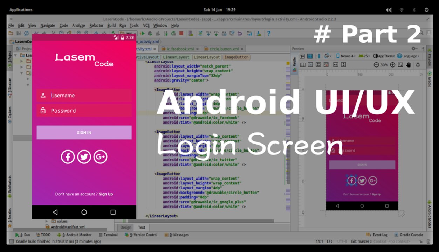The width and height of the screenshot is (439, 252).
Task: Switch to the Text editor tab
Action: (141, 227)
